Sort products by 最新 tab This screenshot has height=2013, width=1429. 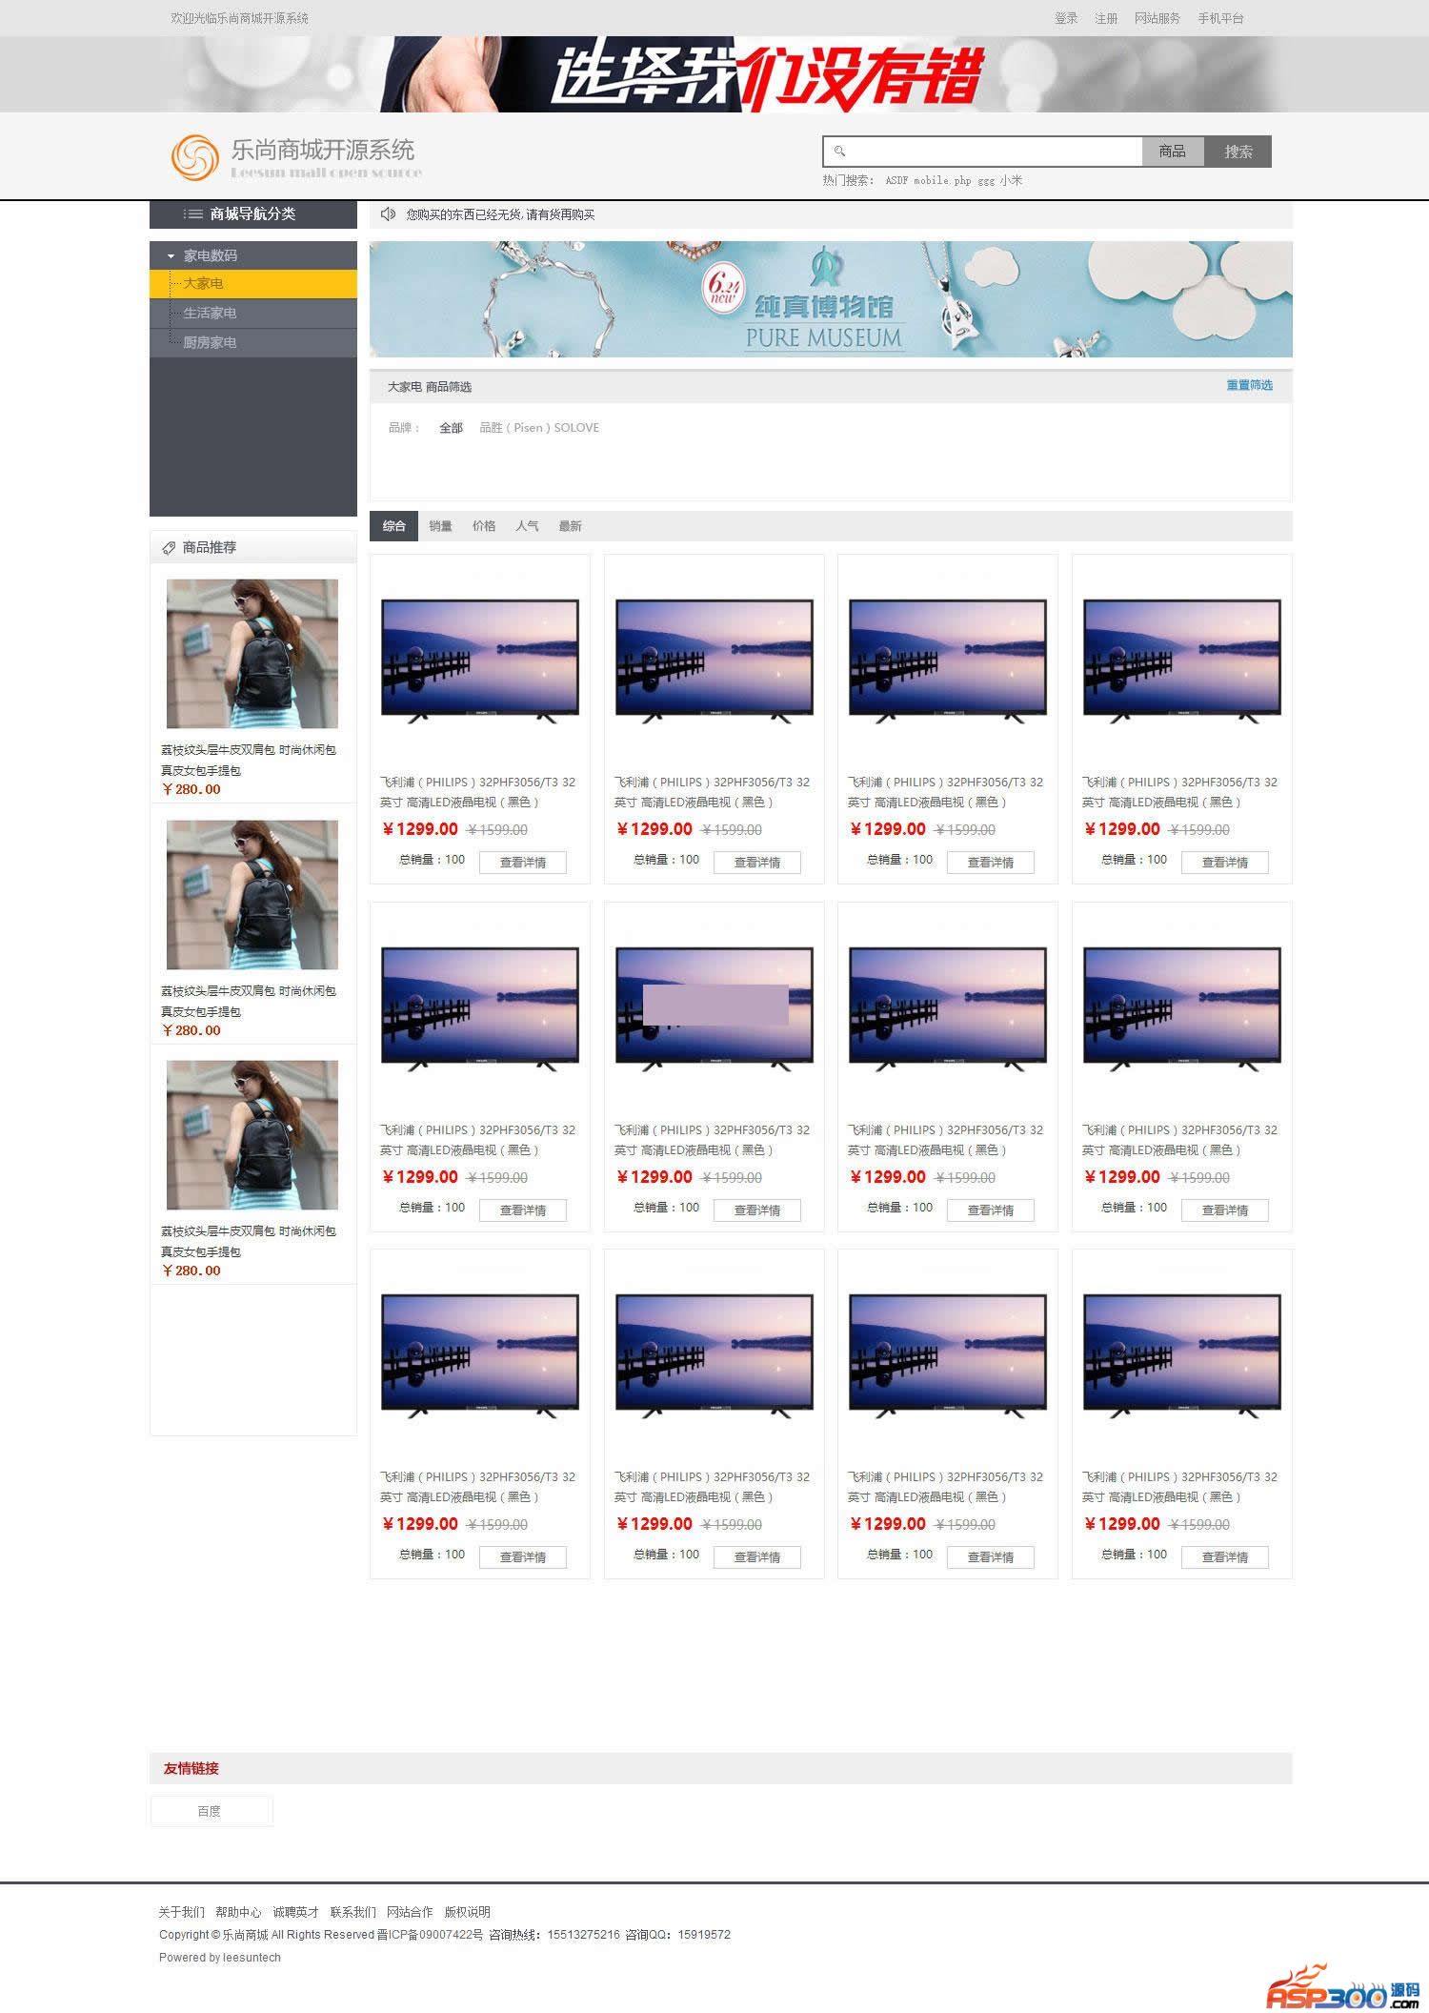pyautogui.click(x=570, y=526)
